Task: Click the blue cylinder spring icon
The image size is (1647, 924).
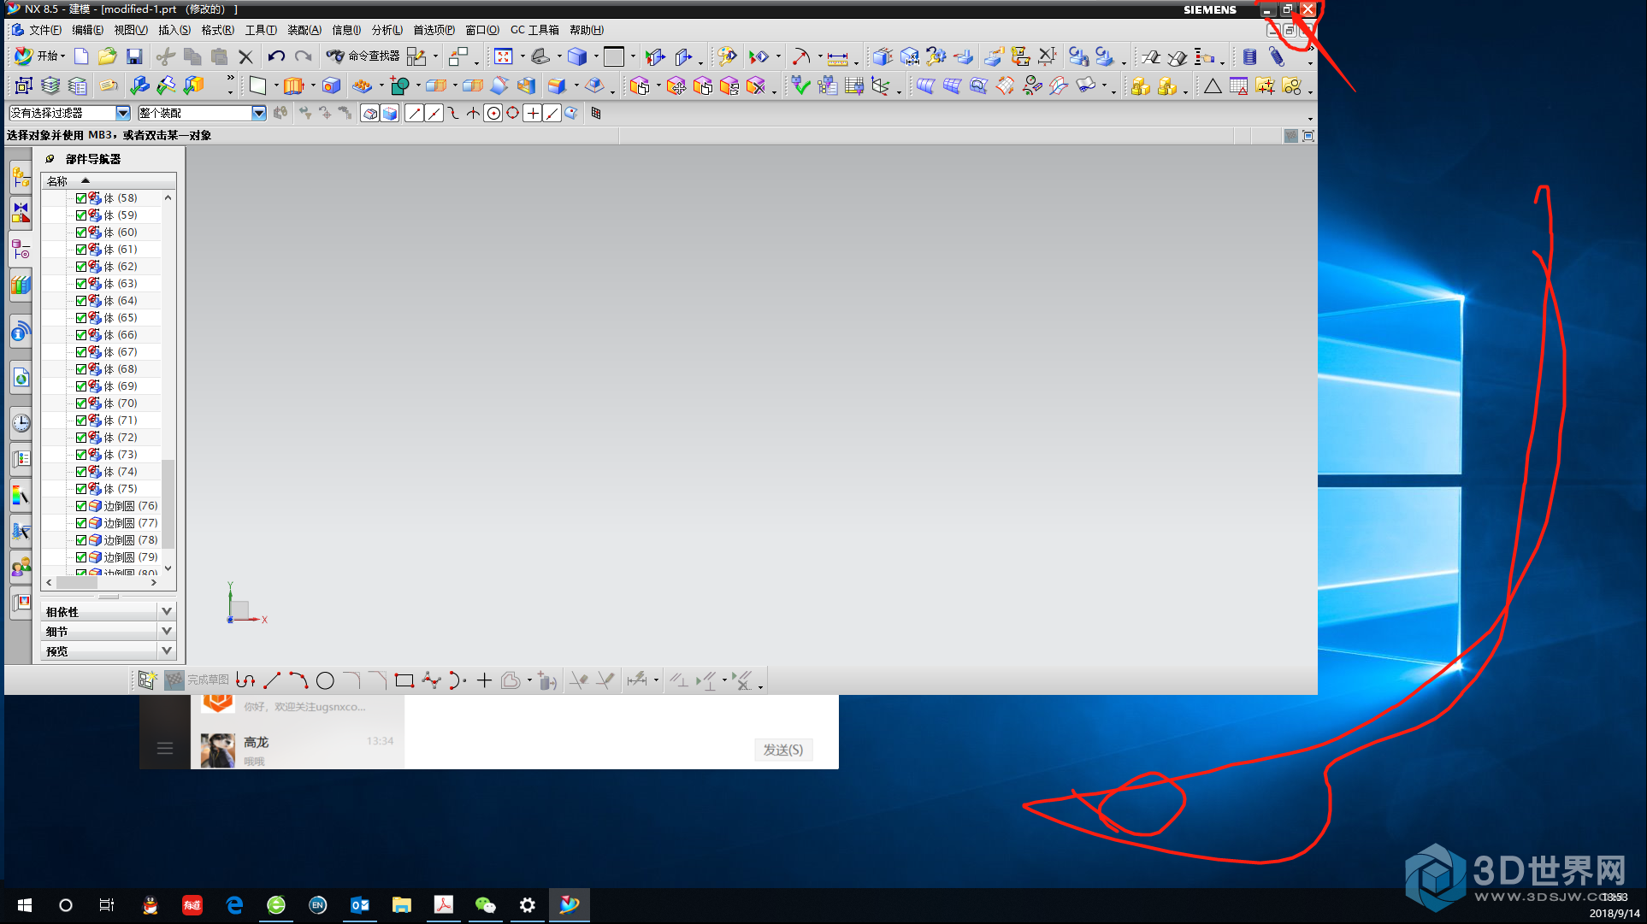Action: [1249, 57]
